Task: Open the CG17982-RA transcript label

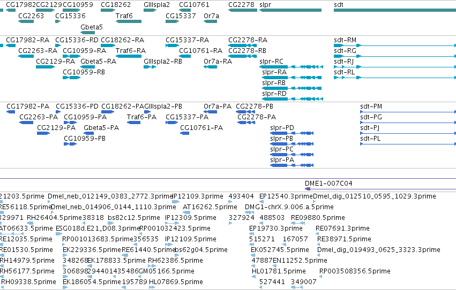Action: (x=27, y=40)
